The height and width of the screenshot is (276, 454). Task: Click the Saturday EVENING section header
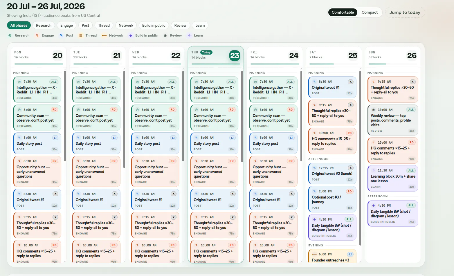pos(316,246)
